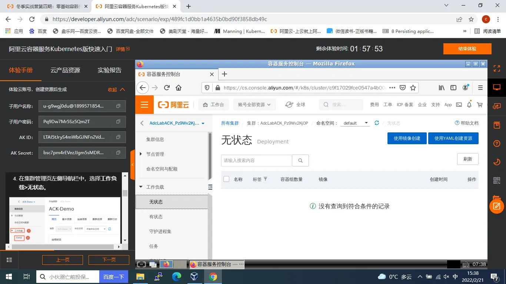Open the Firefox page actions ellipsis

[392, 88]
